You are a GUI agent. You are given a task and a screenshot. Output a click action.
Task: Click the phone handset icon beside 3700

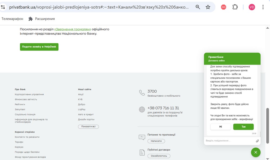coord(142,93)
